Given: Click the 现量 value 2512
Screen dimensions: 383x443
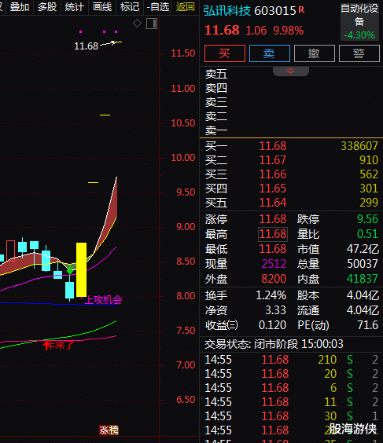Looking at the screenshot, I should (x=274, y=264).
